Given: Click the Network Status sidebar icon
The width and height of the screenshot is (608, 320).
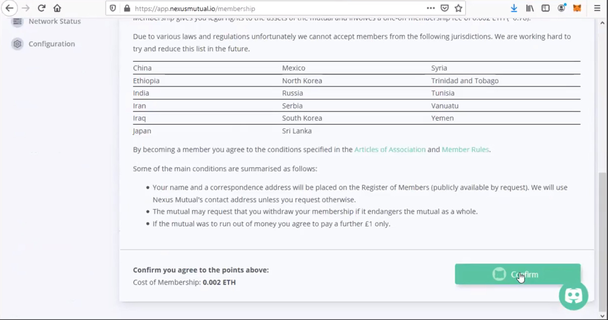Looking at the screenshot, I should (17, 21).
